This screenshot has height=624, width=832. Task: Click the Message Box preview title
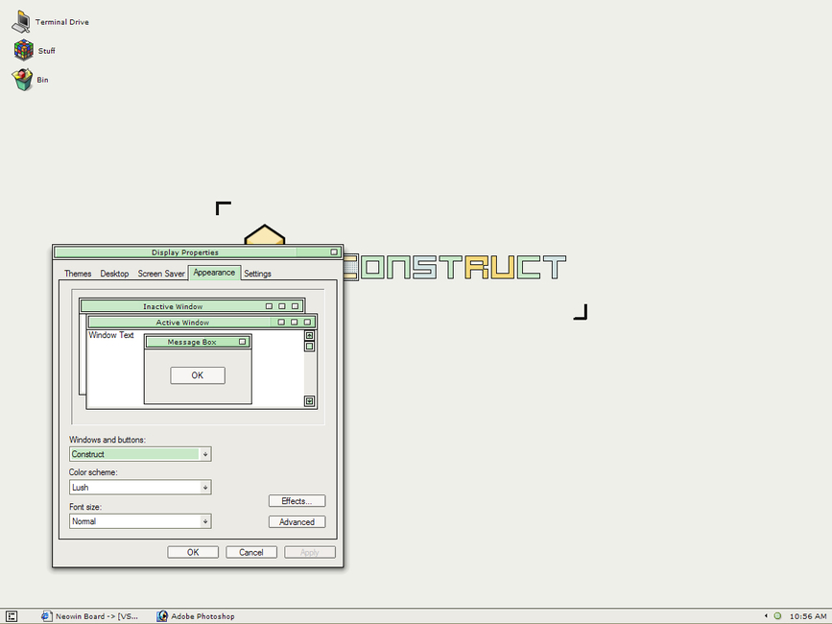click(192, 342)
